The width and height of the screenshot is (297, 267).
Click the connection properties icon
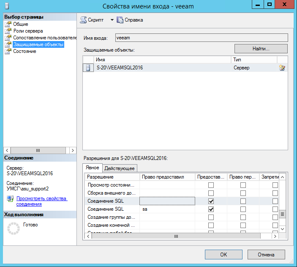(x=10, y=199)
